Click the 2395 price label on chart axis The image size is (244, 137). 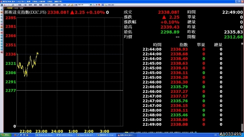pos(11,18)
